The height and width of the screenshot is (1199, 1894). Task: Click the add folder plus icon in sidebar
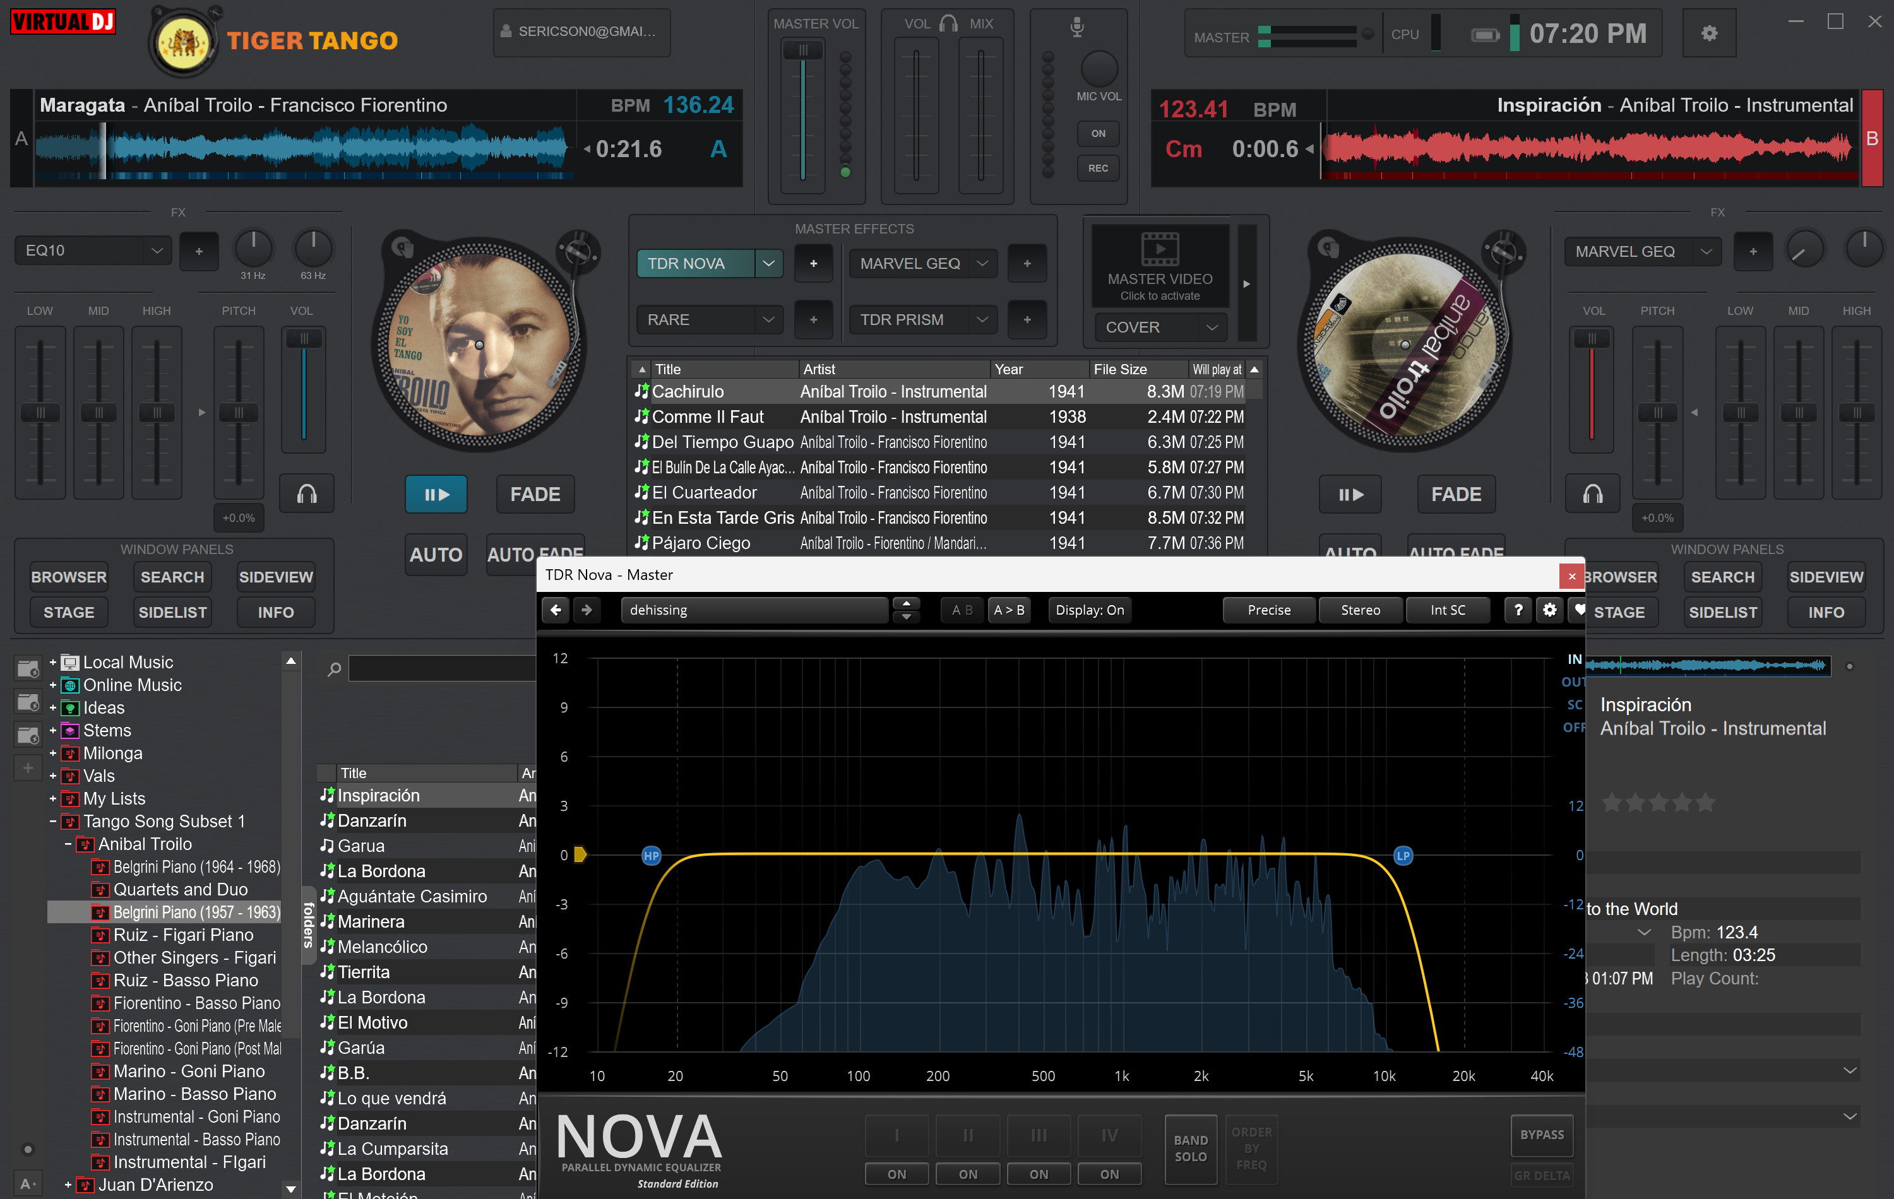(x=28, y=768)
